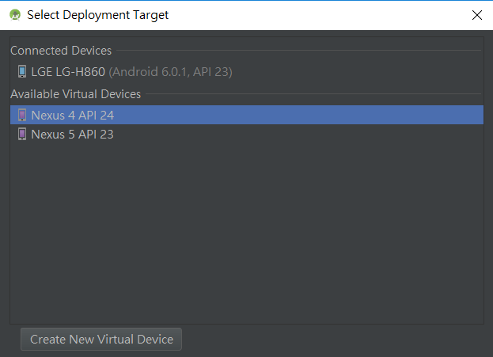Image resolution: width=493 pixels, height=357 pixels.
Task: Click the highlighted blue row right of Nexus 4
Action: pos(298,115)
